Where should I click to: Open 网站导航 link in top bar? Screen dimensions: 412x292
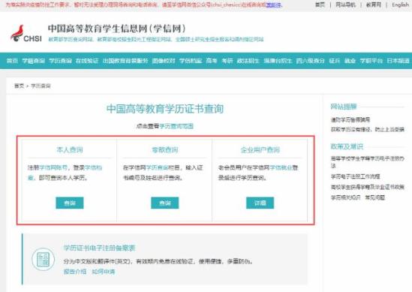coord(345,5)
